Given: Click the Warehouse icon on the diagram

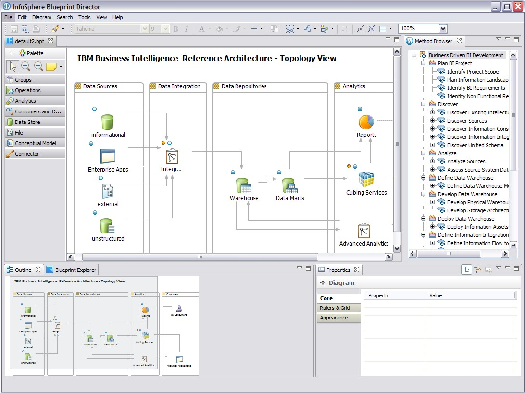Looking at the screenshot, I should click(x=244, y=186).
